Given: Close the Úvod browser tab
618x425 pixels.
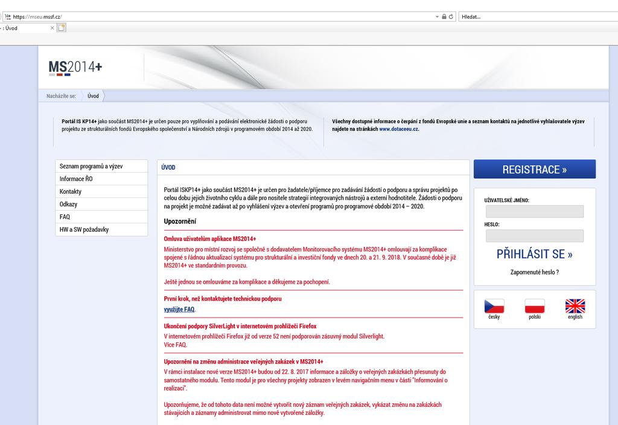Looking at the screenshot, I should coord(52,28).
